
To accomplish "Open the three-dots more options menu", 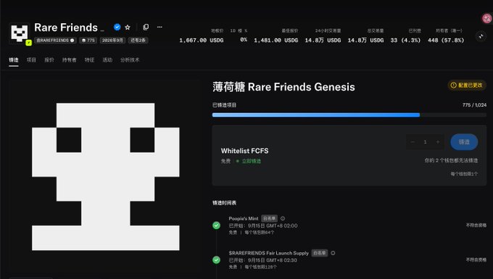I will [159, 27].
